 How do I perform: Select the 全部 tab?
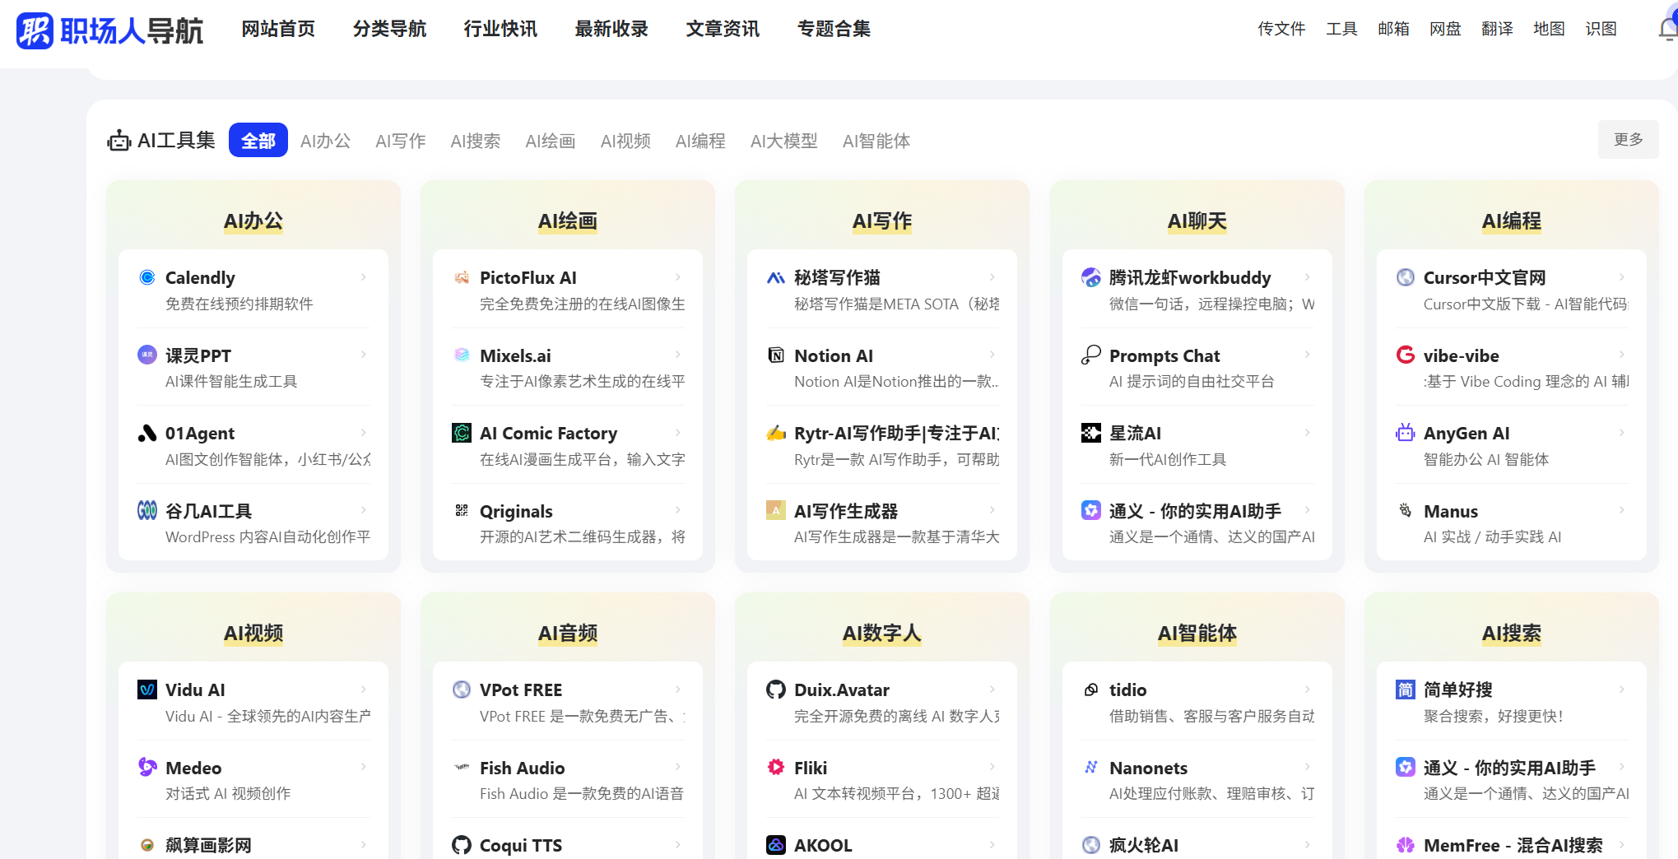(258, 141)
